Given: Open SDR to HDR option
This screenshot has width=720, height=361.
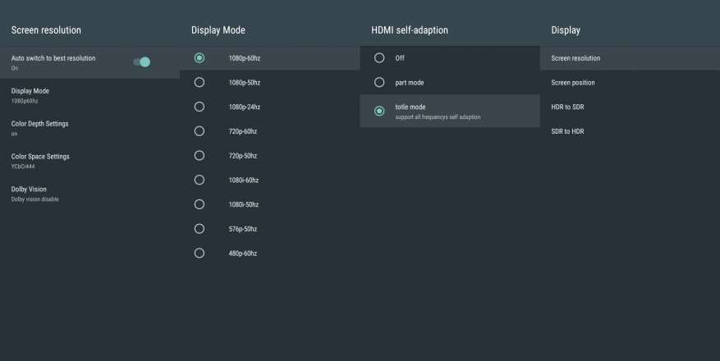Looking at the screenshot, I should 567,131.
